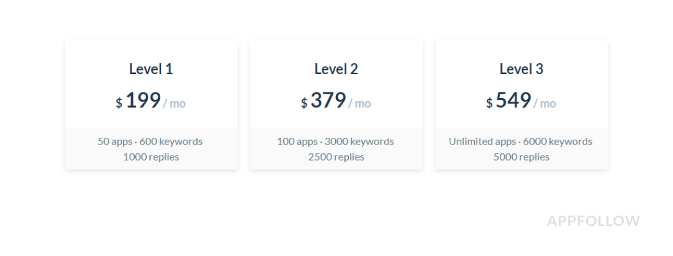Click the dollar sign before 549
Screen dimensions: 673x256
click(489, 104)
